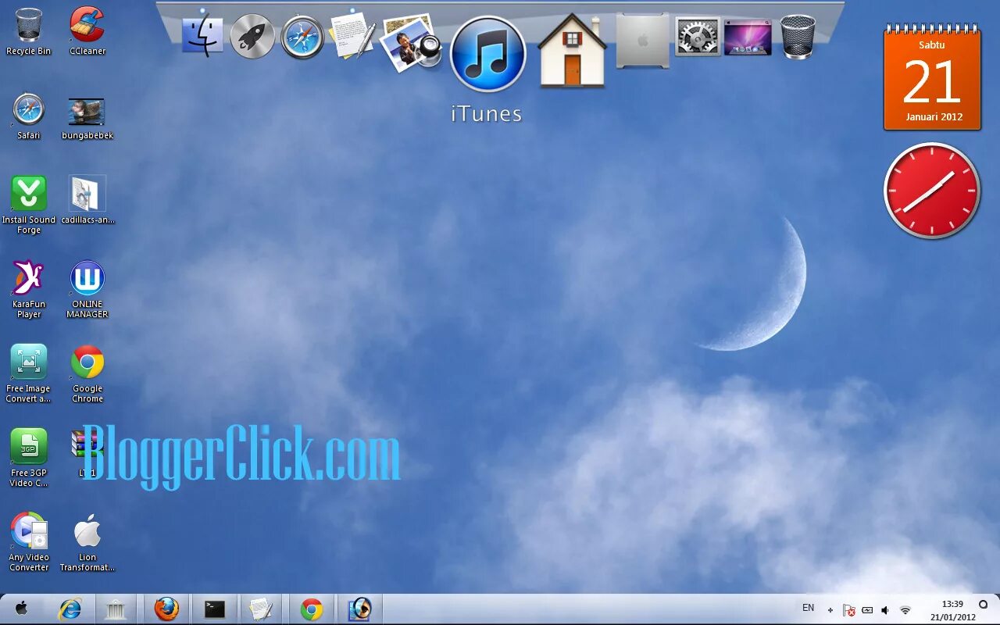Click the orange calendar gadget

coord(932,77)
